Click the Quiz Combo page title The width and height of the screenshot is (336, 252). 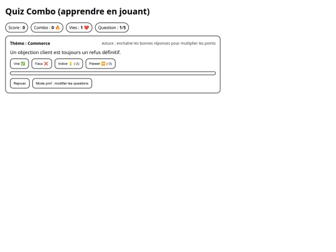78,12
